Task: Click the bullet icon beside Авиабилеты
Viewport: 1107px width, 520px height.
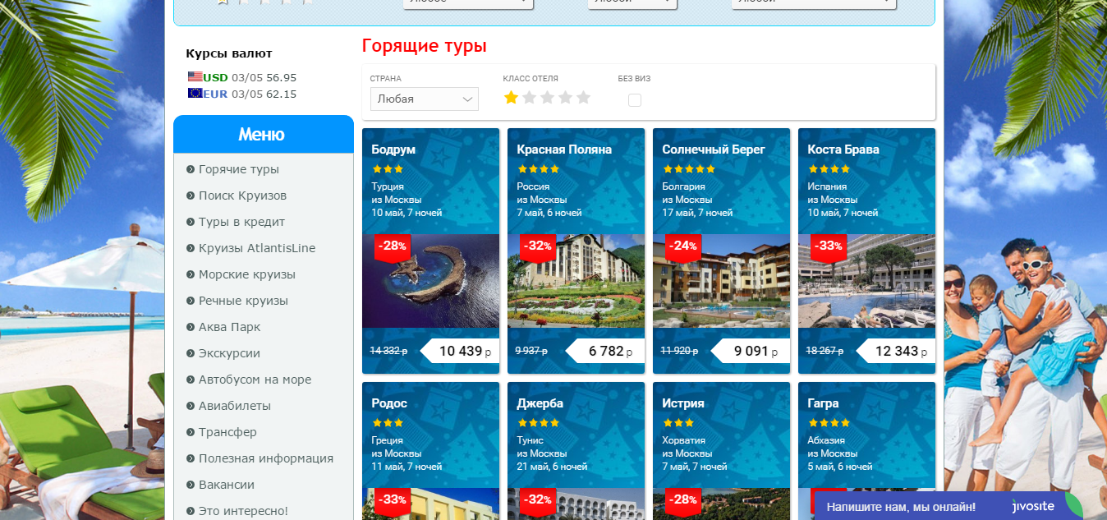Action: coord(191,406)
